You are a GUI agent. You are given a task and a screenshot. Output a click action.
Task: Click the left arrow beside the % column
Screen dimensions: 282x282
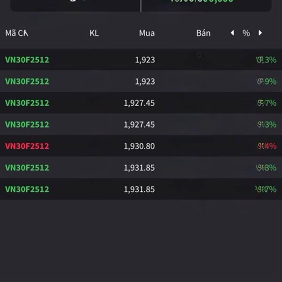pos(232,33)
